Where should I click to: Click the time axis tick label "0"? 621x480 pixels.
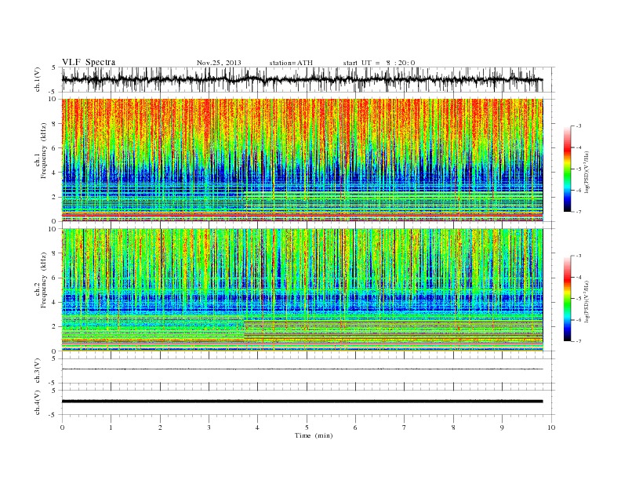62,427
